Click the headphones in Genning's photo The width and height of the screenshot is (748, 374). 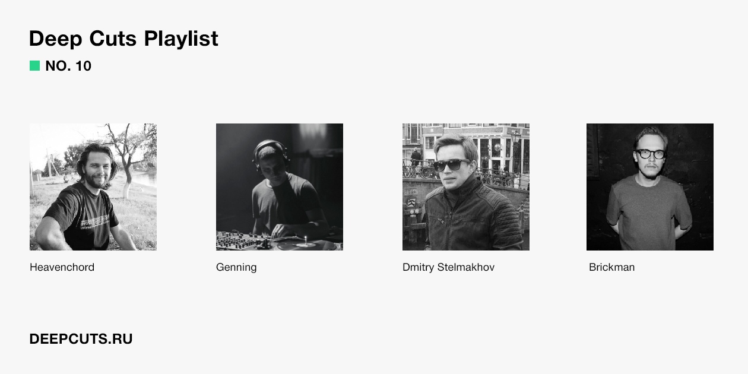coord(270,153)
